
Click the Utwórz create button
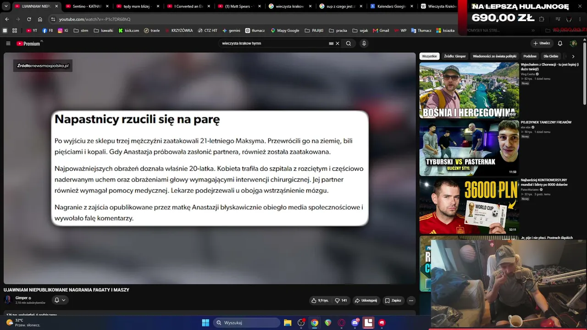[542, 44]
